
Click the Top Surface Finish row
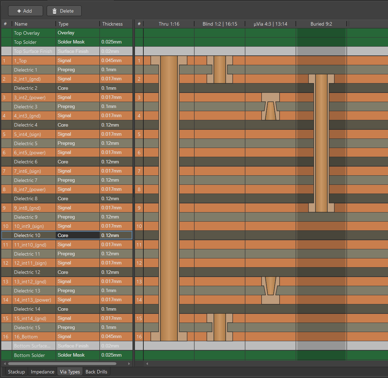pyautogui.click(x=34, y=51)
